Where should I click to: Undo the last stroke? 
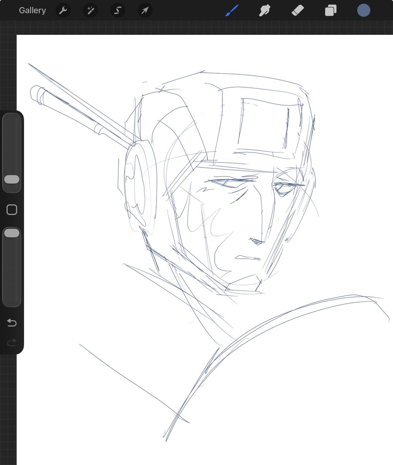(x=12, y=322)
